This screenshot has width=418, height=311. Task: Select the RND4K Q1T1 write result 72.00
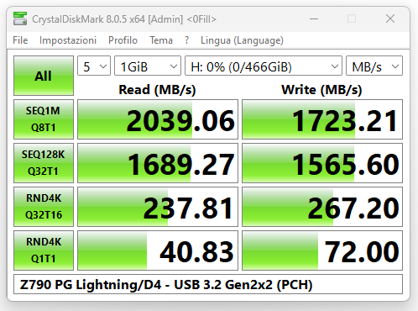[x=322, y=250]
